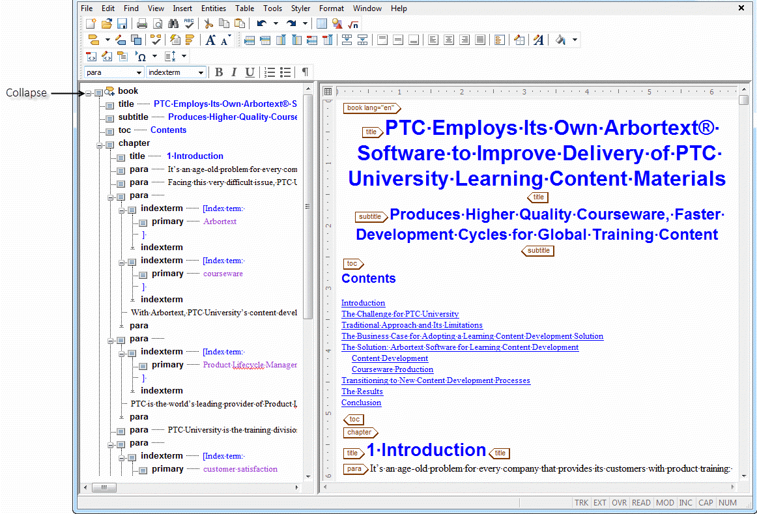Click the Content Development link

[390, 358]
